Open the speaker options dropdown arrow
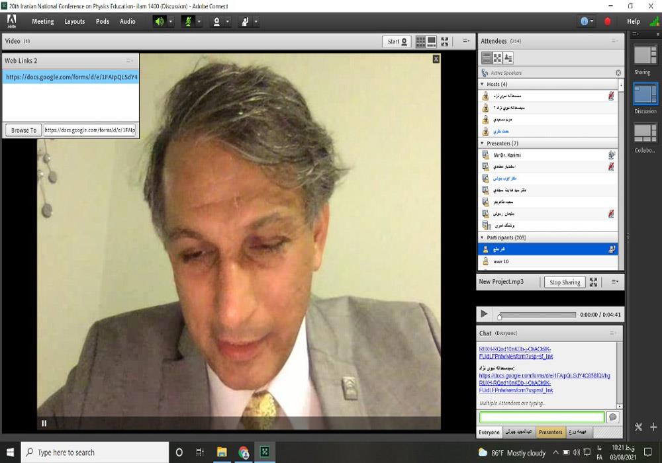The height and width of the screenshot is (463, 662). tap(171, 21)
